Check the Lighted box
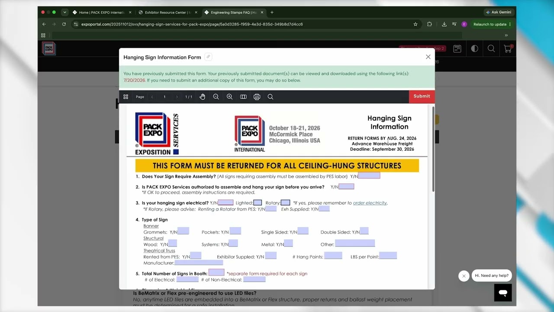 [258, 202]
